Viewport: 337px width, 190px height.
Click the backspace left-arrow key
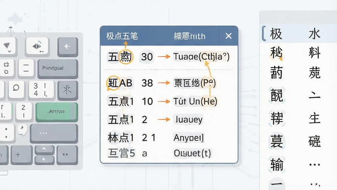pyautogui.click(x=67, y=47)
